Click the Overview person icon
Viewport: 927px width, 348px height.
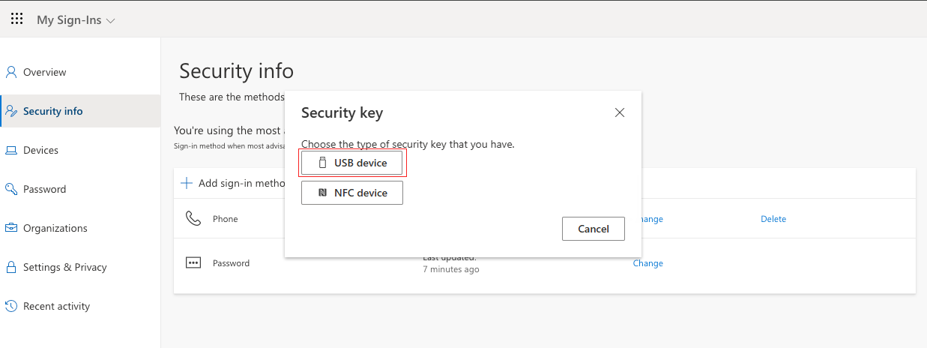(11, 72)
